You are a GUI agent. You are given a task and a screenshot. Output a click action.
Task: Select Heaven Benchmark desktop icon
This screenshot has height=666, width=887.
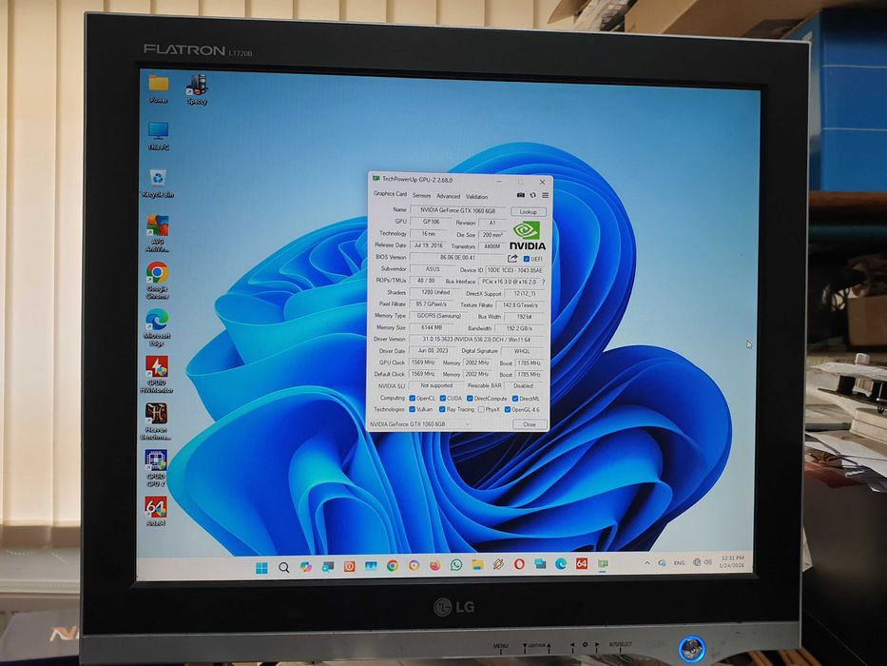point(156,421)
